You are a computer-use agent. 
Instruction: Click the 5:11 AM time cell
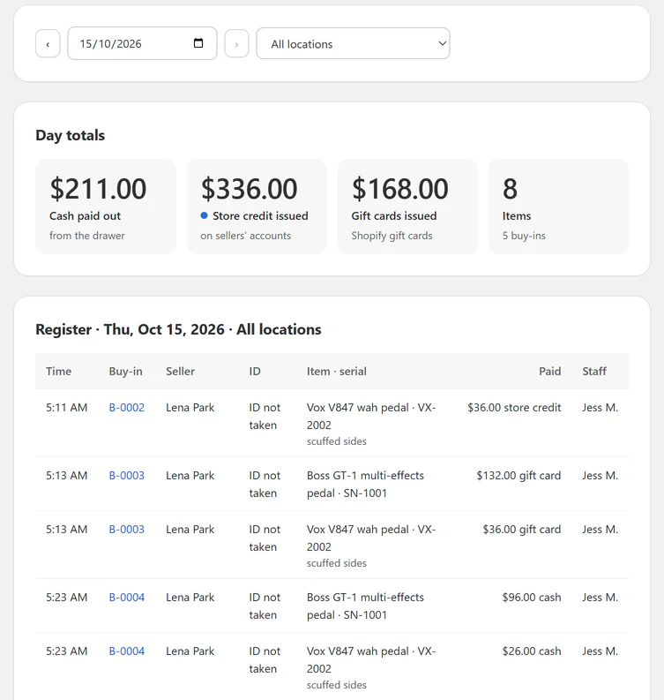point(66,408)
